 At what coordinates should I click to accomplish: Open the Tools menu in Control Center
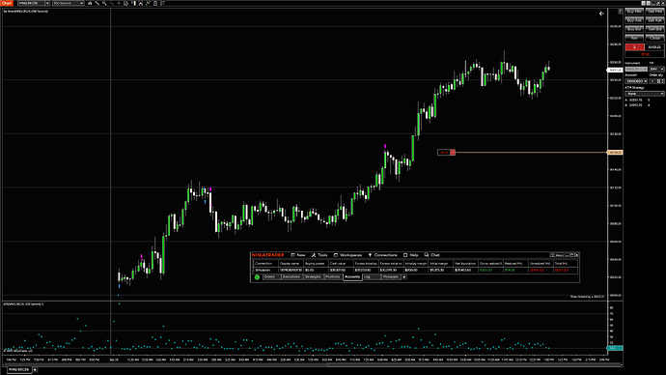pyautogui.click(x=319, y=255)
